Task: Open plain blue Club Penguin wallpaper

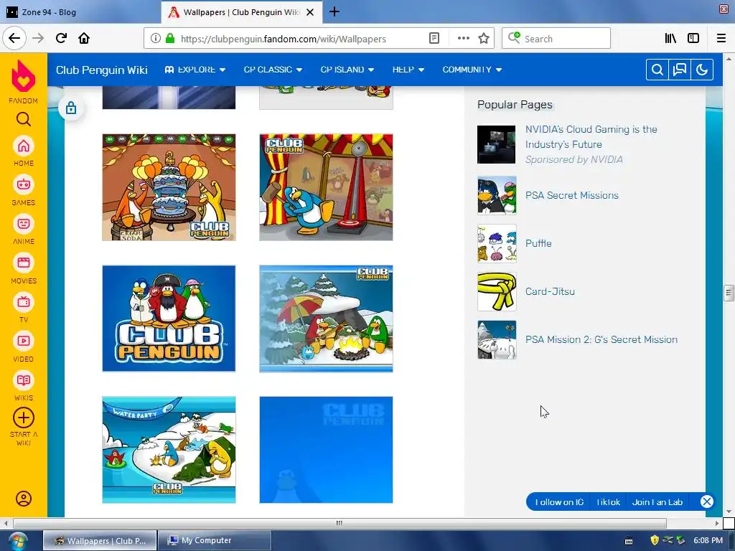Action: coord(326,450)
